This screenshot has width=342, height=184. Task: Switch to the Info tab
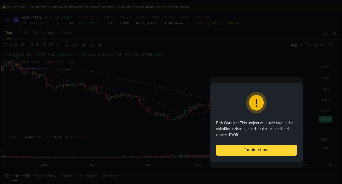(23, 33)
